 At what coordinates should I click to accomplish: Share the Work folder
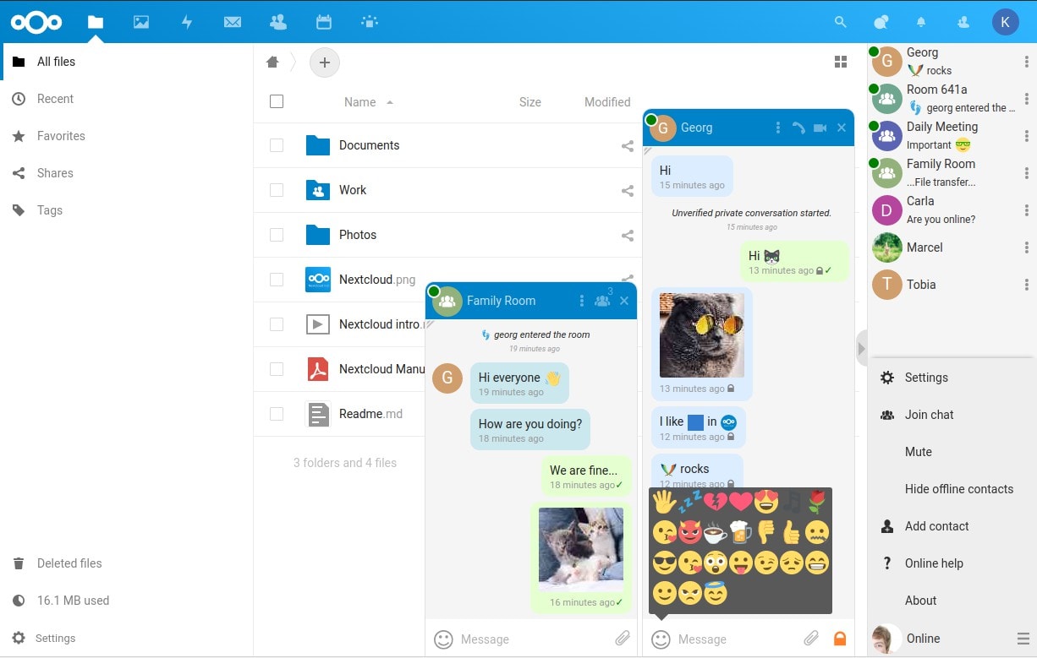click(x=628, y=190)
